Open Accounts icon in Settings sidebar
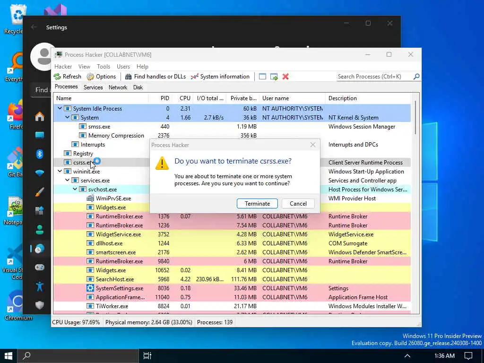The image size is (484, 363). [x=40, y=230]
